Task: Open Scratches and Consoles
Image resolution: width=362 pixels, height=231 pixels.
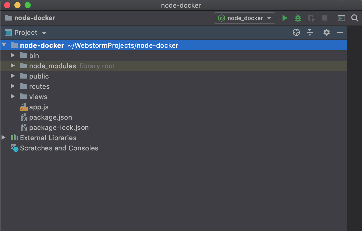Action: tap(59, 148)
